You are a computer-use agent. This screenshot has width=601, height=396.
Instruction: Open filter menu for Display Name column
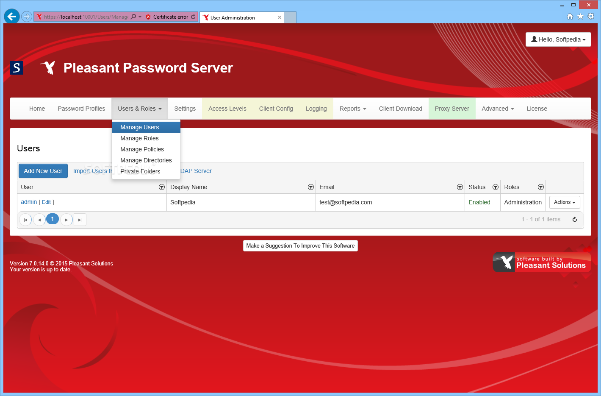coord(310,187)
